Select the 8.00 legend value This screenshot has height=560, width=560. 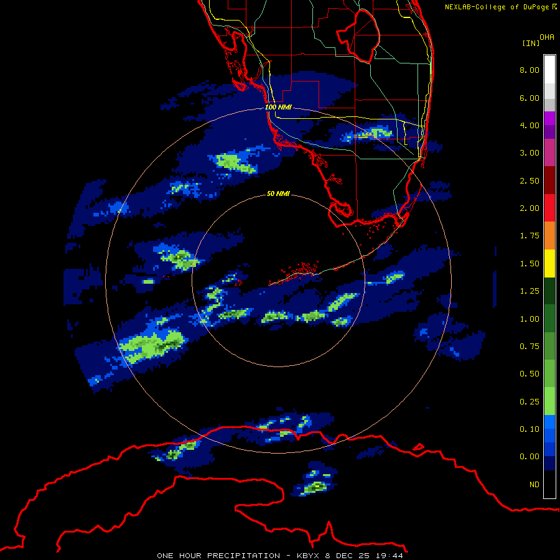tap(530, 70)
